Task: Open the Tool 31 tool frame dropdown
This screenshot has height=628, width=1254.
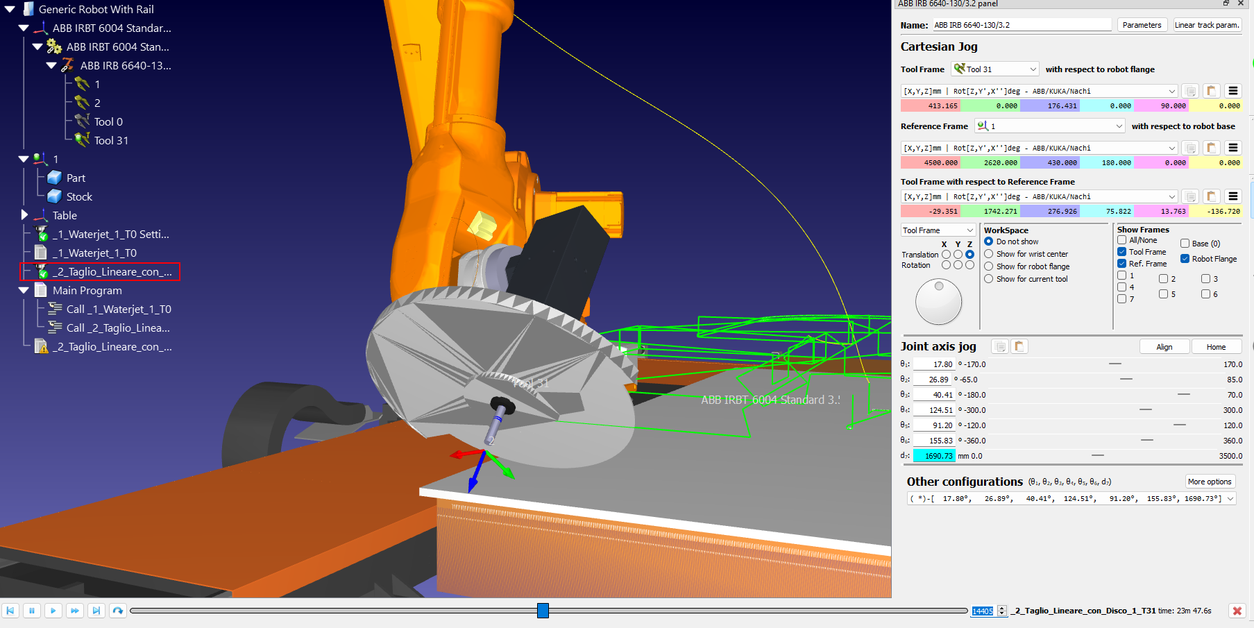Action: [995, 69]
